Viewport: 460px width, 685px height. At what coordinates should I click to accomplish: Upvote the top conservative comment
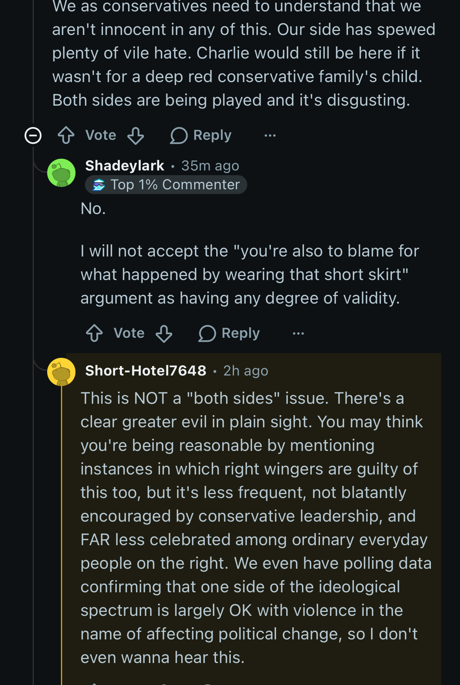pyautogui.click(x=66, y=136)
